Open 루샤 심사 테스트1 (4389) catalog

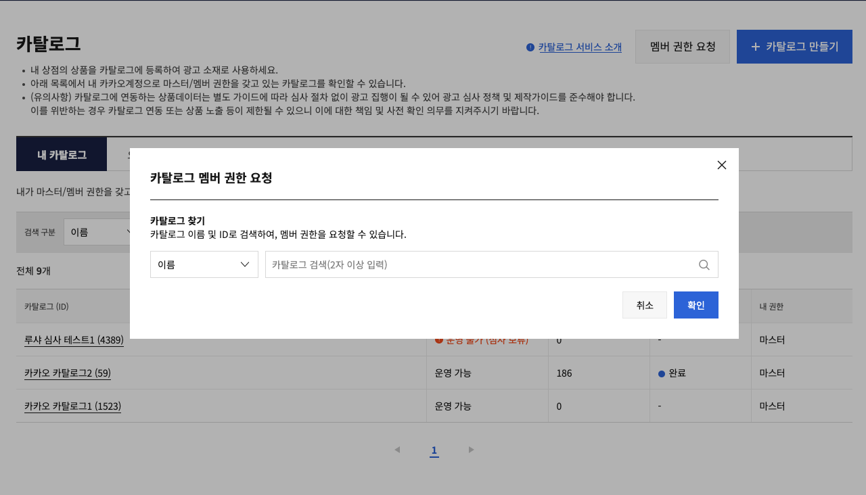(74, 341)
